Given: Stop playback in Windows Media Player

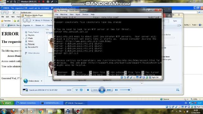Looking at the screenshot, I should point(88,90).
